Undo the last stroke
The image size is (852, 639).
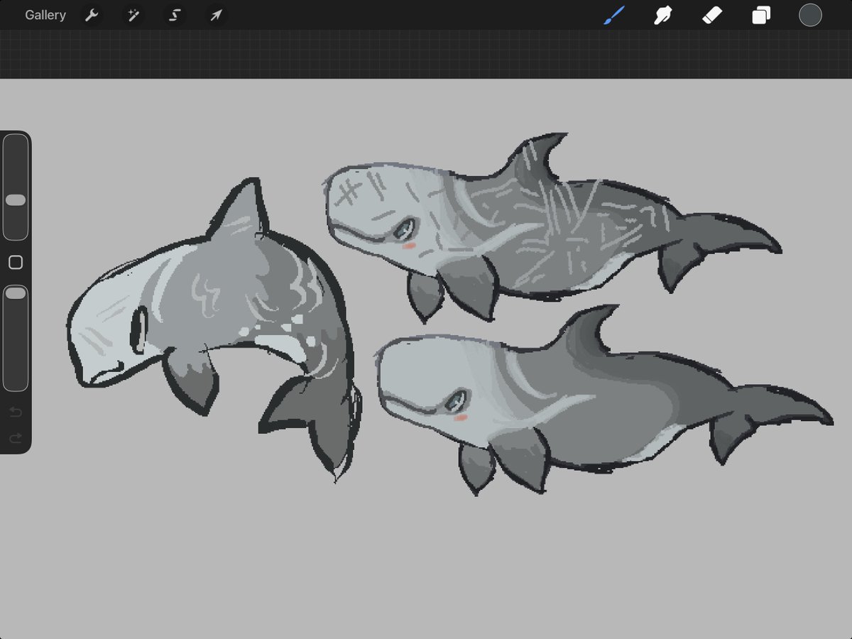tap(16, 413)
